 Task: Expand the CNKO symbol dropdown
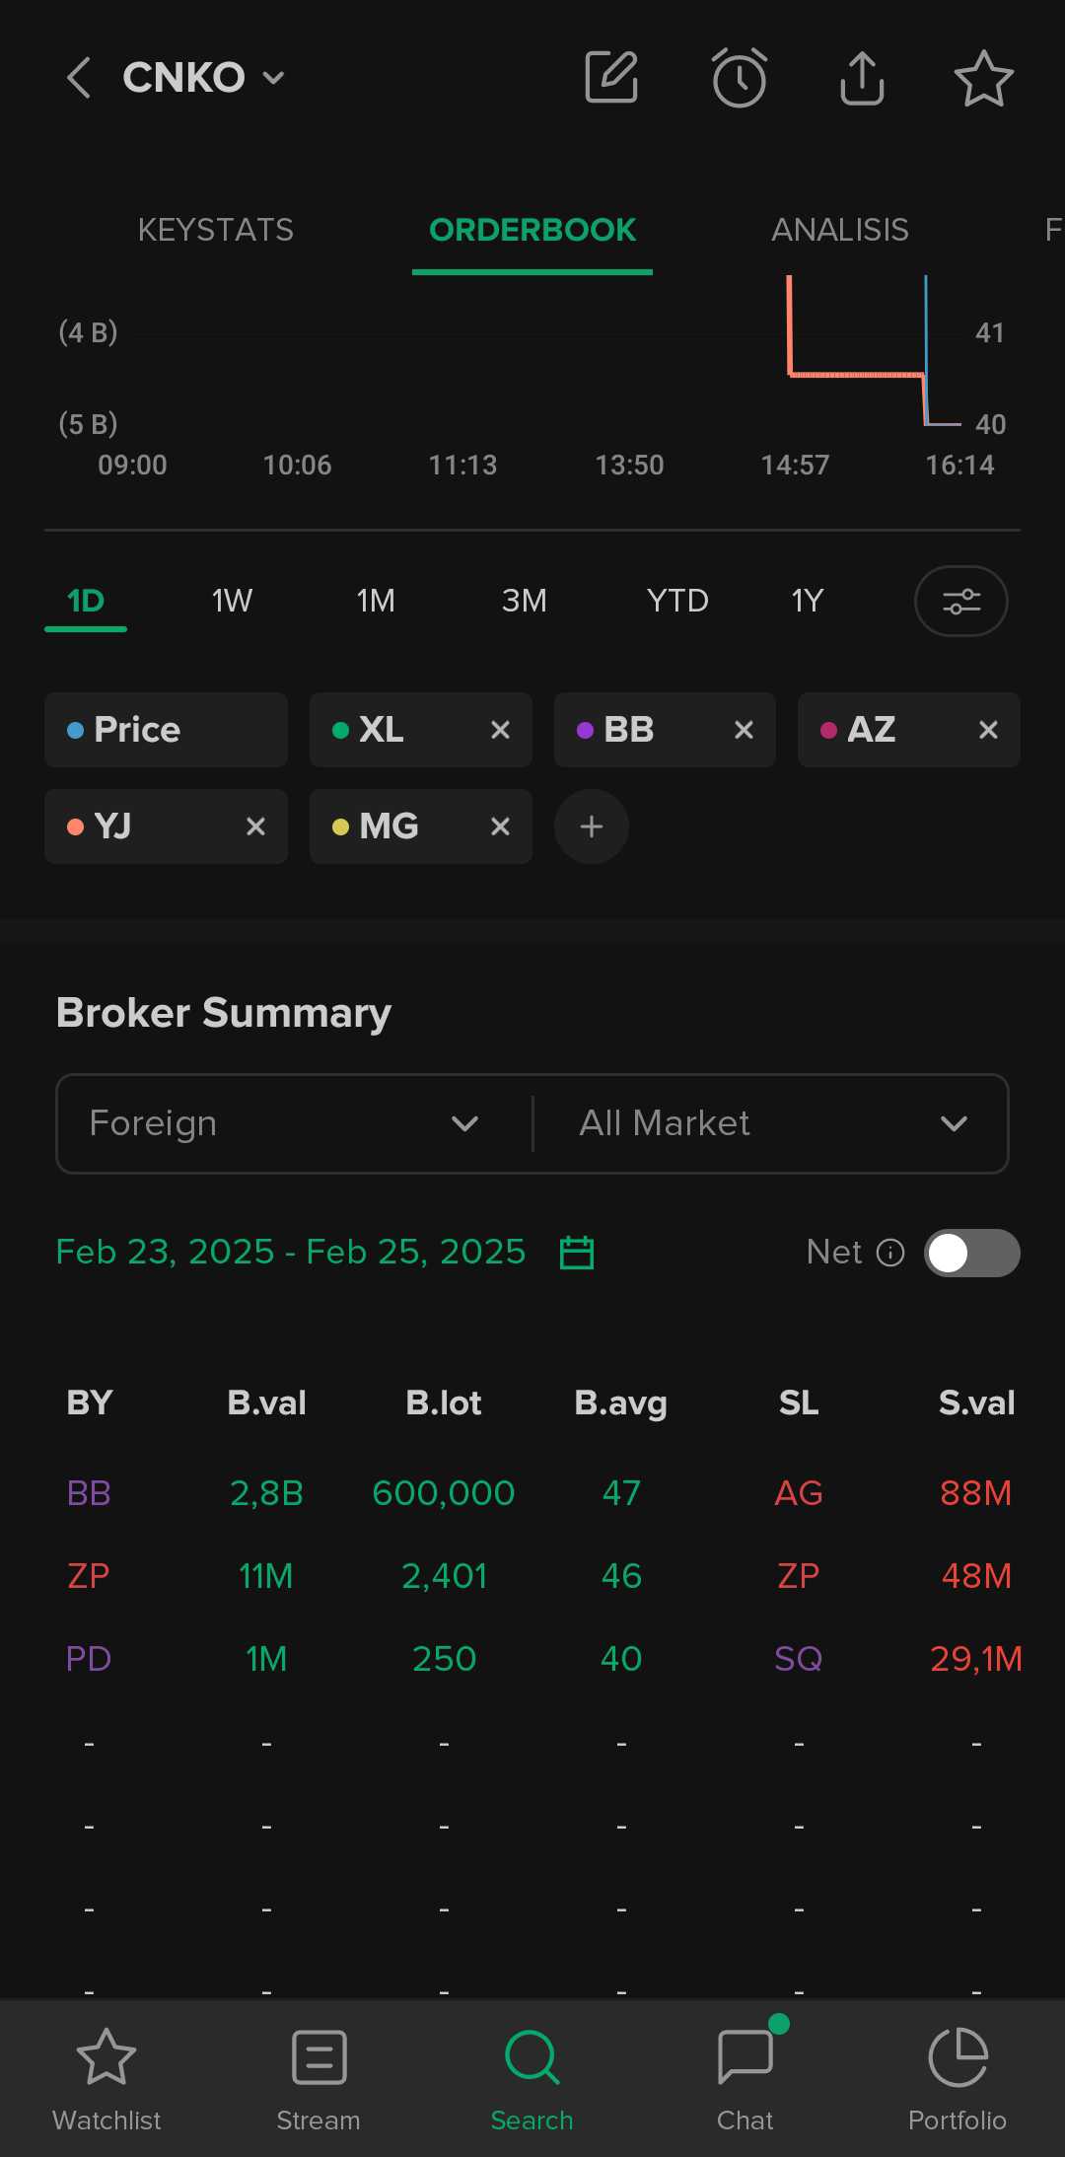coord(273,78)
